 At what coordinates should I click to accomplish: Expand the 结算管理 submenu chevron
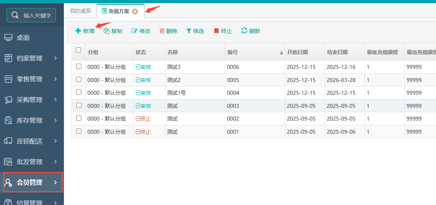(55, 203)
